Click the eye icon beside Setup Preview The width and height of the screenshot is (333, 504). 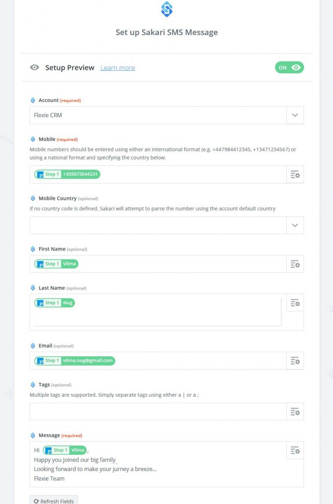click(x=35, y=67)
